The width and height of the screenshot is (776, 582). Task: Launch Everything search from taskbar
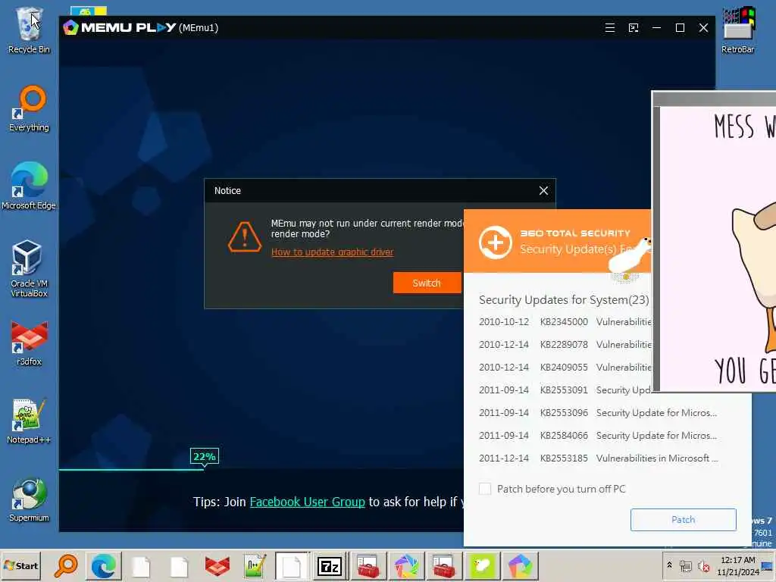(66, 565)
